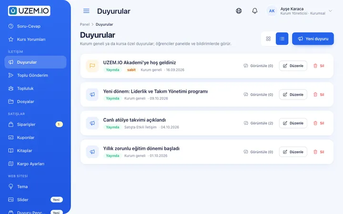This screenshot has height=214, width=343.
Task: Click Düzenle for Liderlik ve Takım Yönetimi
Action: [x=293, y=95]
